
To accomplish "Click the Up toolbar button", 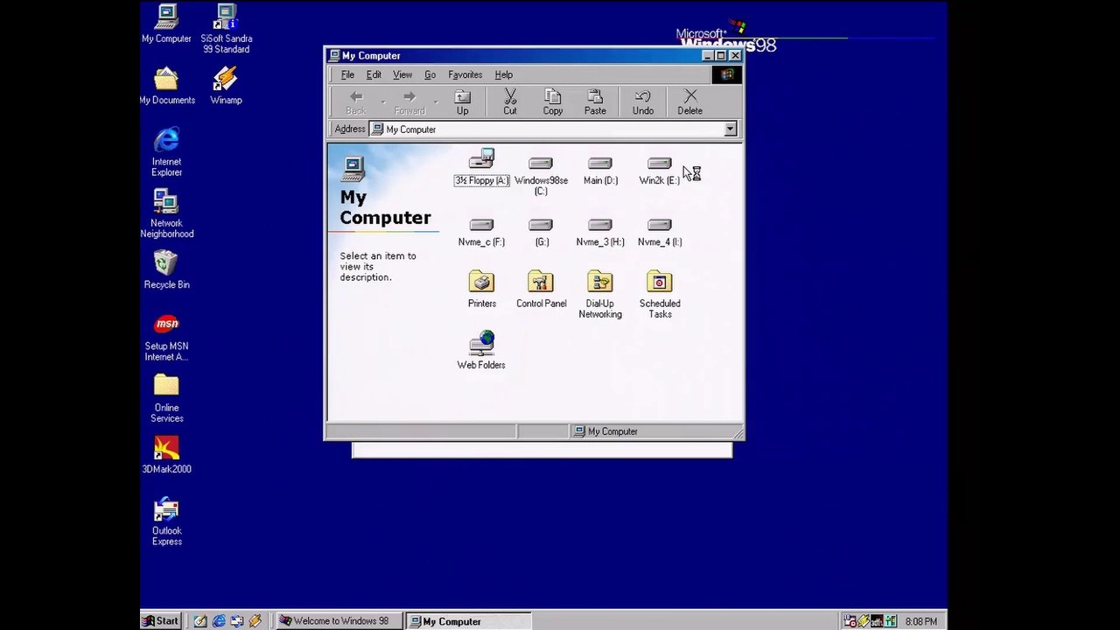I will pyautogui.click(x=462, y=101).
